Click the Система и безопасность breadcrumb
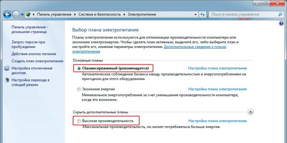 pos(100,14)
